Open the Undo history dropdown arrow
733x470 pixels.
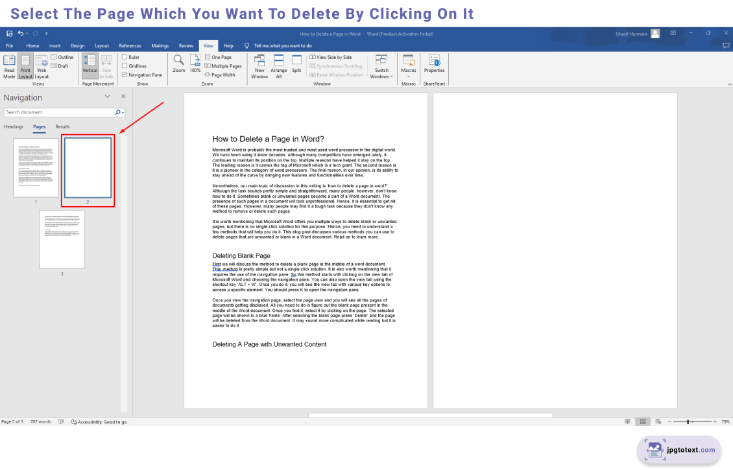point(27,34)
